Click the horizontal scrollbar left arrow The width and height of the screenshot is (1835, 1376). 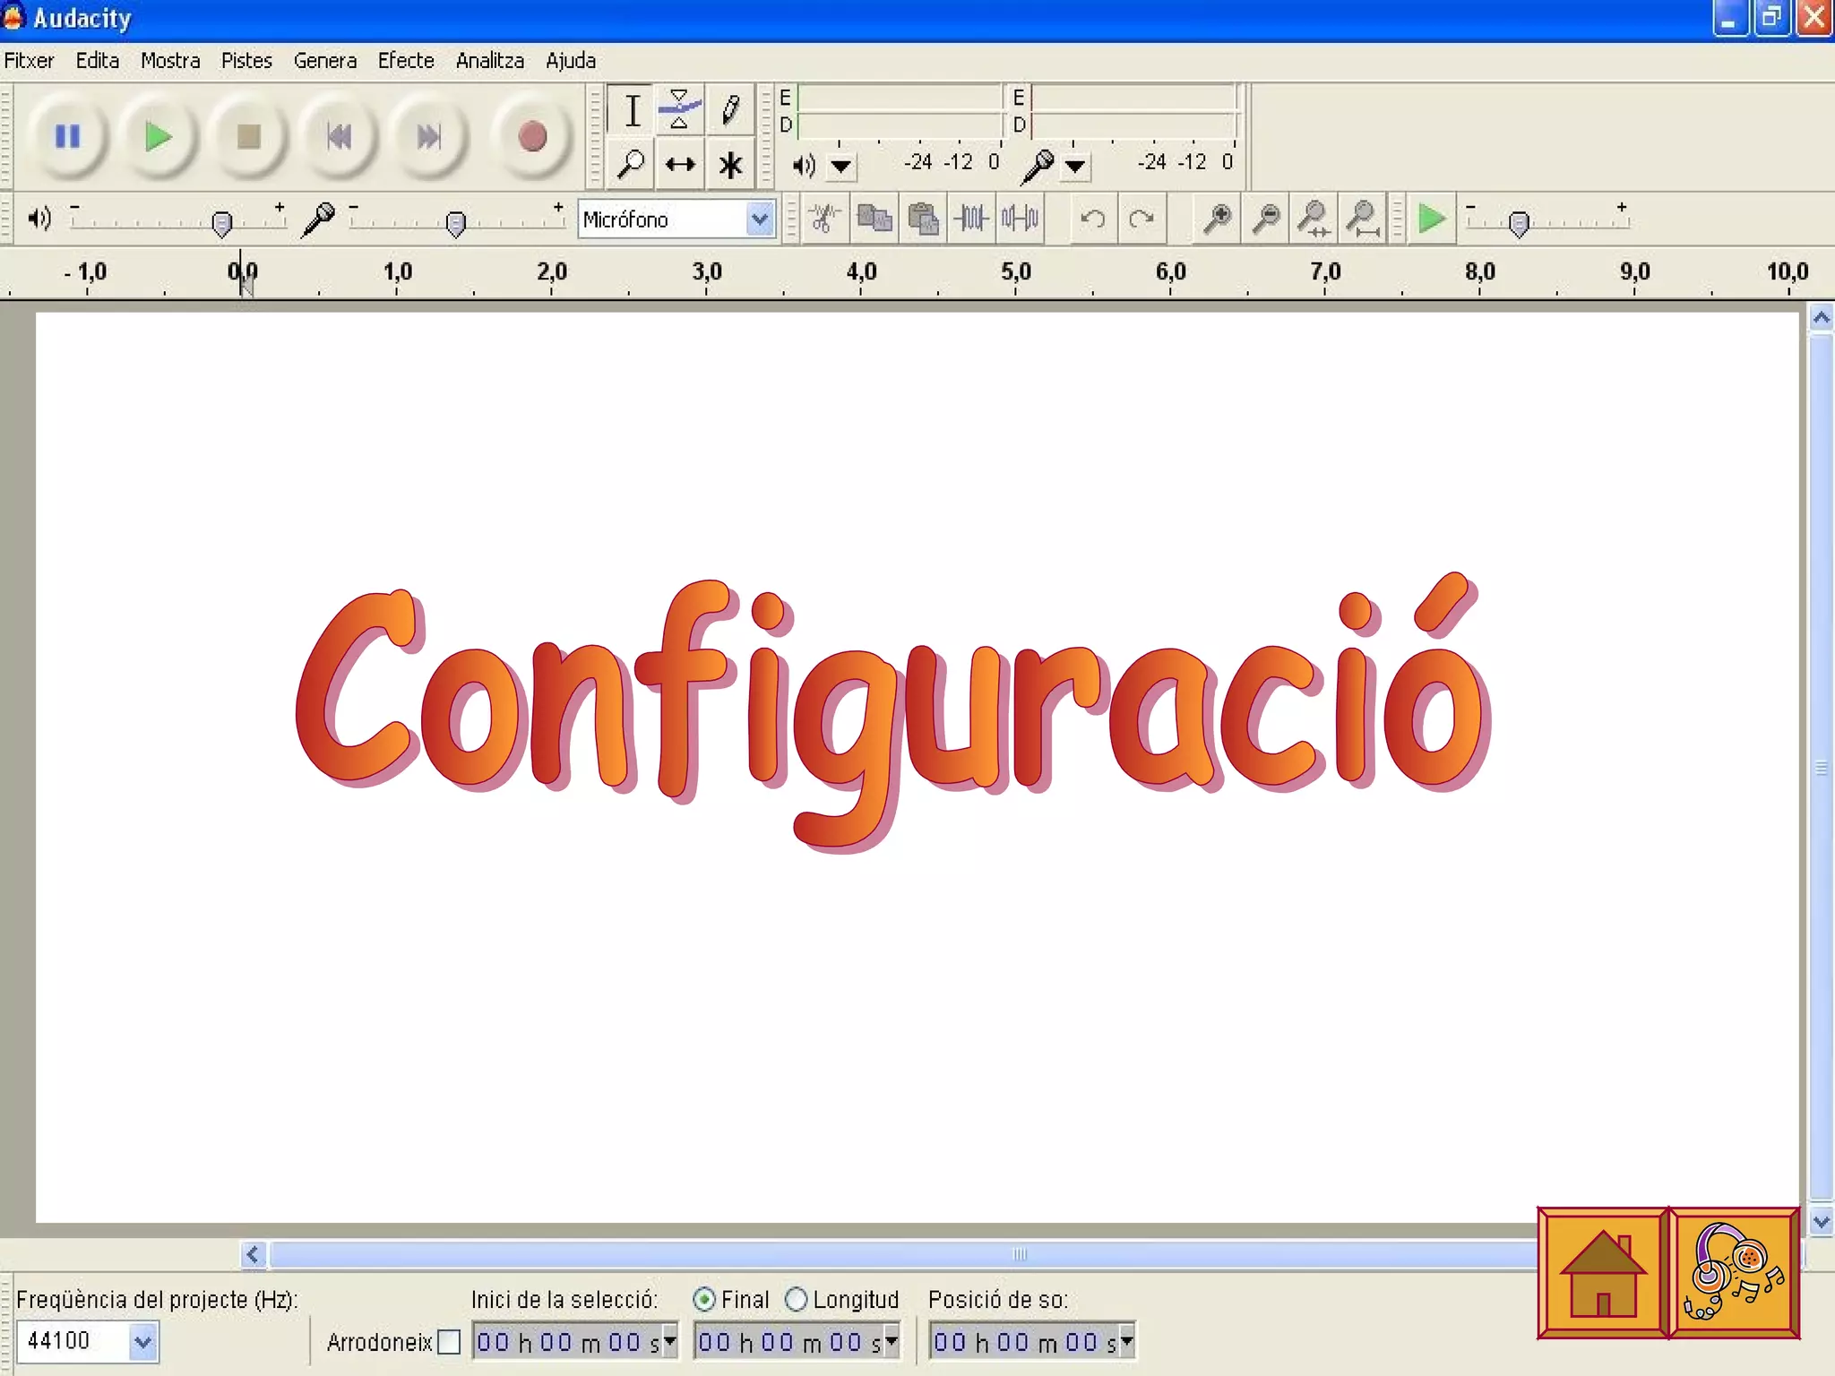(x=254, y=1255)
